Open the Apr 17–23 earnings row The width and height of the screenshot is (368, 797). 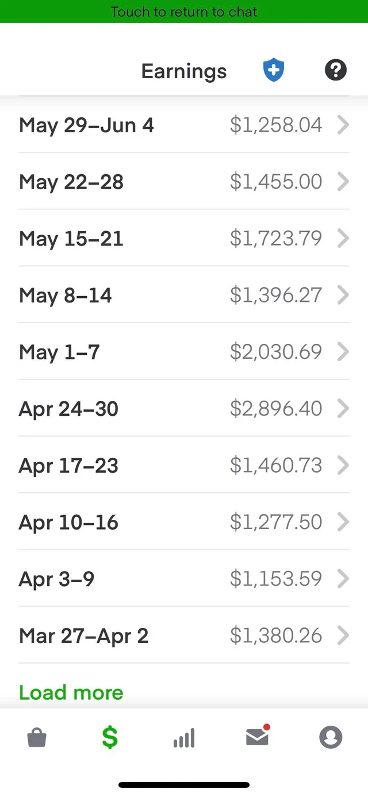coord(184,465)
